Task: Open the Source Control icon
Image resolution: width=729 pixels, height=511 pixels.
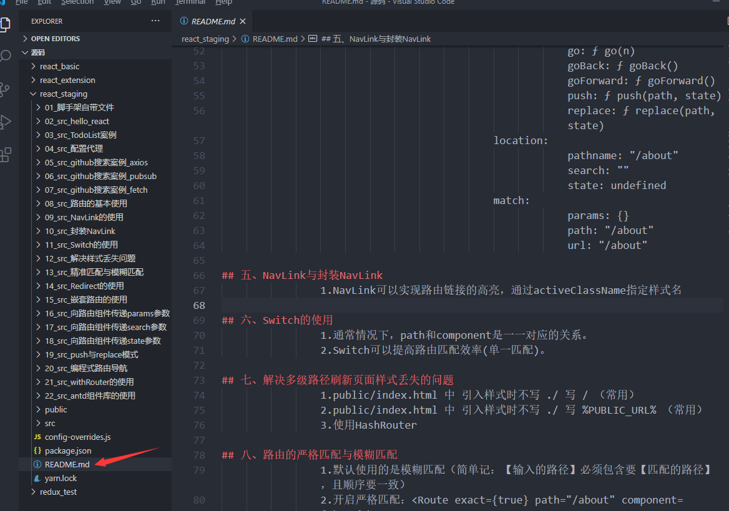Action: click(4, 89)
